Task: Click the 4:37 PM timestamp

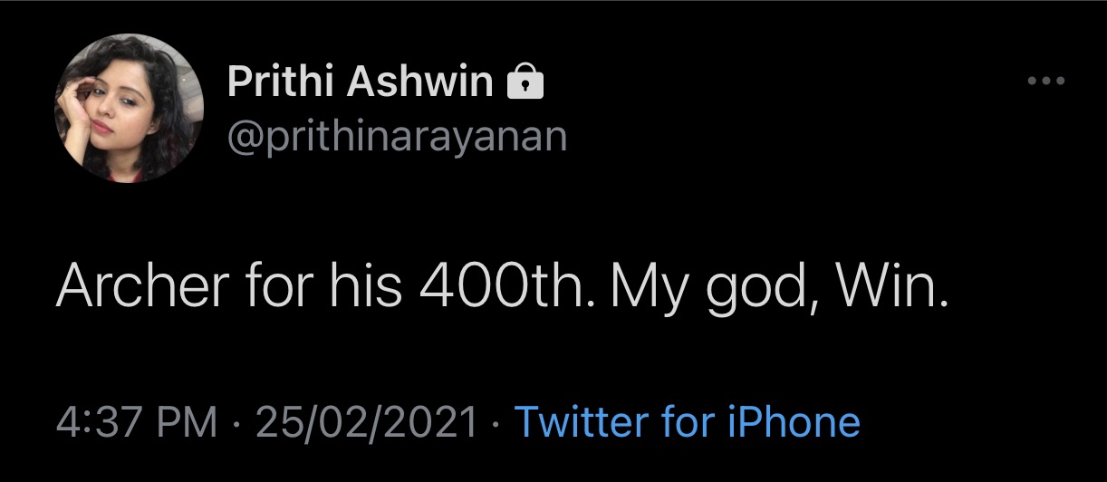Action: click(x=136, y=422)
